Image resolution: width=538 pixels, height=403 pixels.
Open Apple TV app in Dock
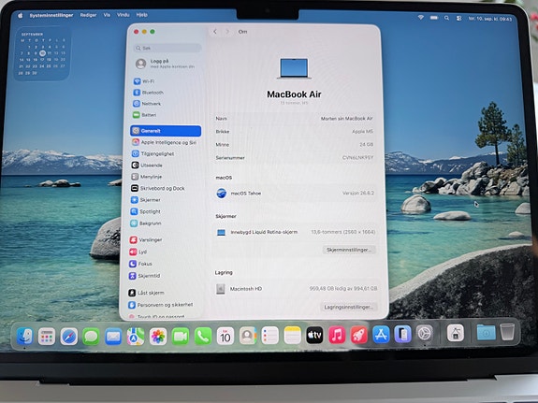point(314,335)
